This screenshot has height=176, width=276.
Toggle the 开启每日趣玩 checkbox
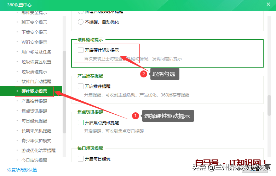click(81, 159)
